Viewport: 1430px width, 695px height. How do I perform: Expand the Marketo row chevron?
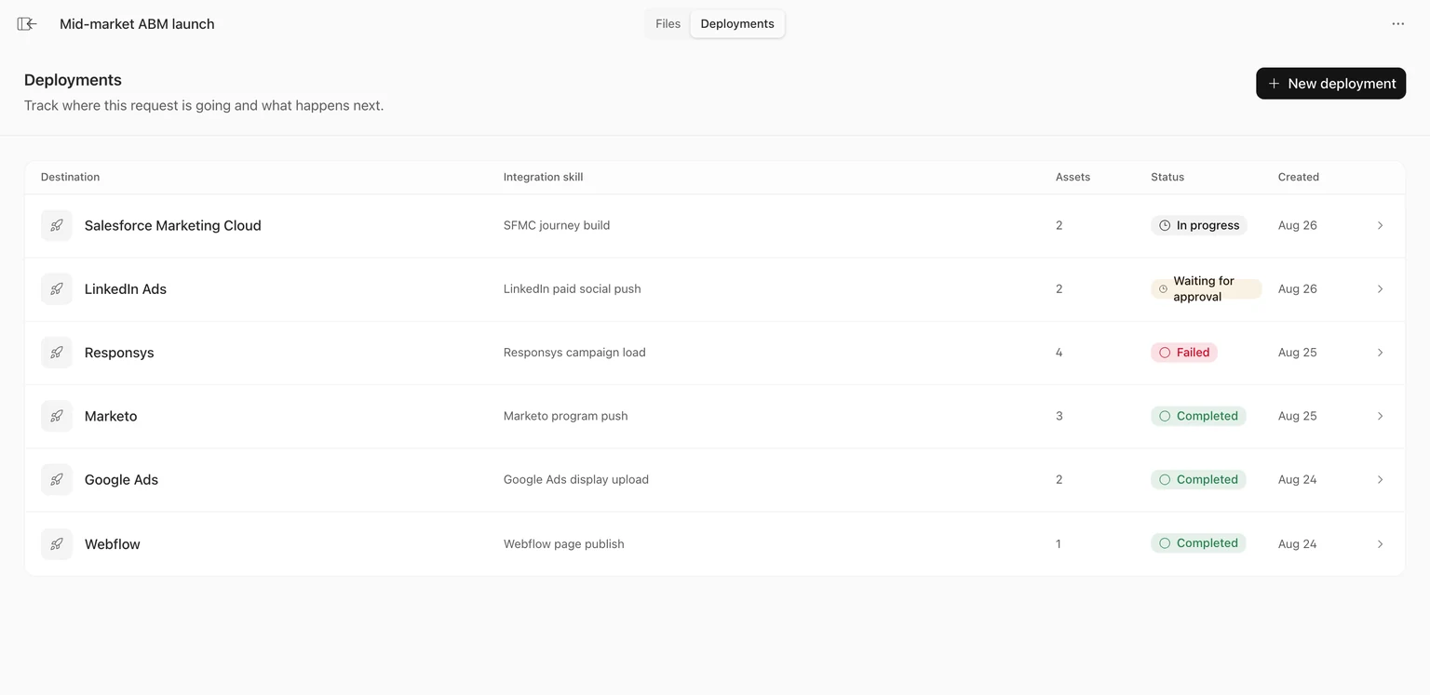pyautogui.click(x=1380, y=416)
